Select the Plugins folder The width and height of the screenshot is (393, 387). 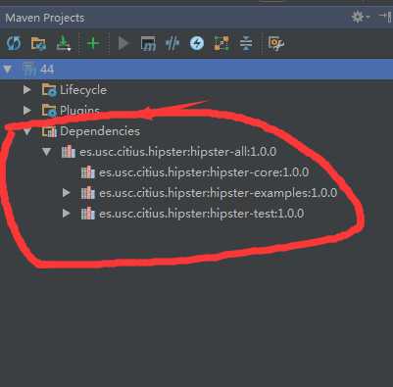coord(79,111)
